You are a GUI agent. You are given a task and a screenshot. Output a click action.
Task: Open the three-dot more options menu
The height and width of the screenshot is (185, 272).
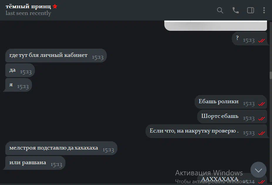tap(264, 10)
